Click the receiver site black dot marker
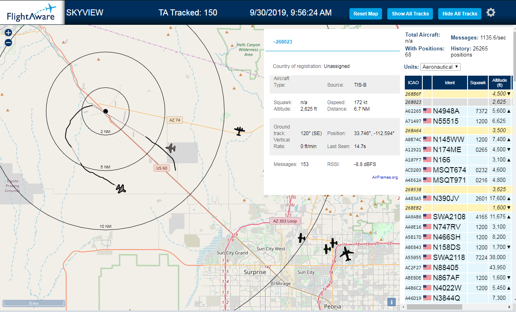Screen dimensions: 516x312 (x=105, y=111)
